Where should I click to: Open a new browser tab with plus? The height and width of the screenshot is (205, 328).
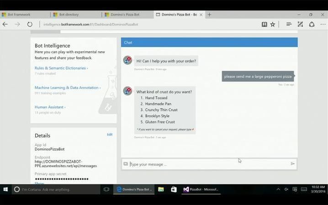(209, 15)
